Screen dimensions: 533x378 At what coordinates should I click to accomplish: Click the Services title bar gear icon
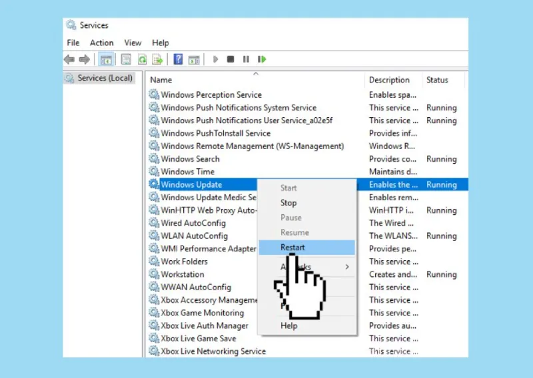(x=71, y=25)
